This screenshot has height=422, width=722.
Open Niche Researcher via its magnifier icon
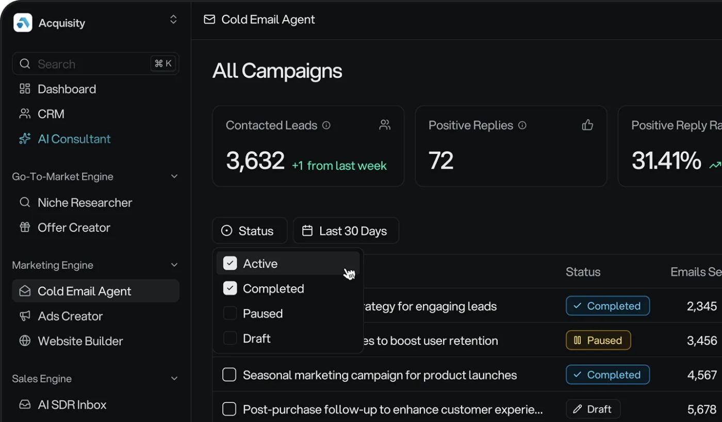(25, 202)
